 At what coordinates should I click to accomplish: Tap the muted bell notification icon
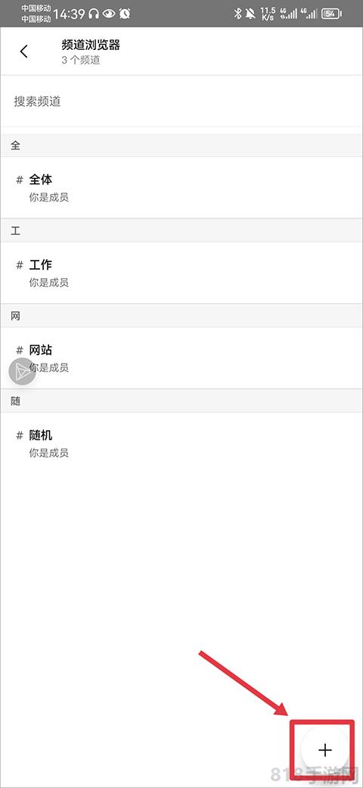[x=250, y=14]
